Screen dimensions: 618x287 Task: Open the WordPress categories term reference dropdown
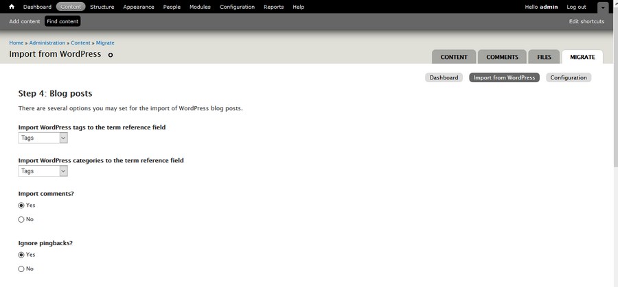coord(43,171)
